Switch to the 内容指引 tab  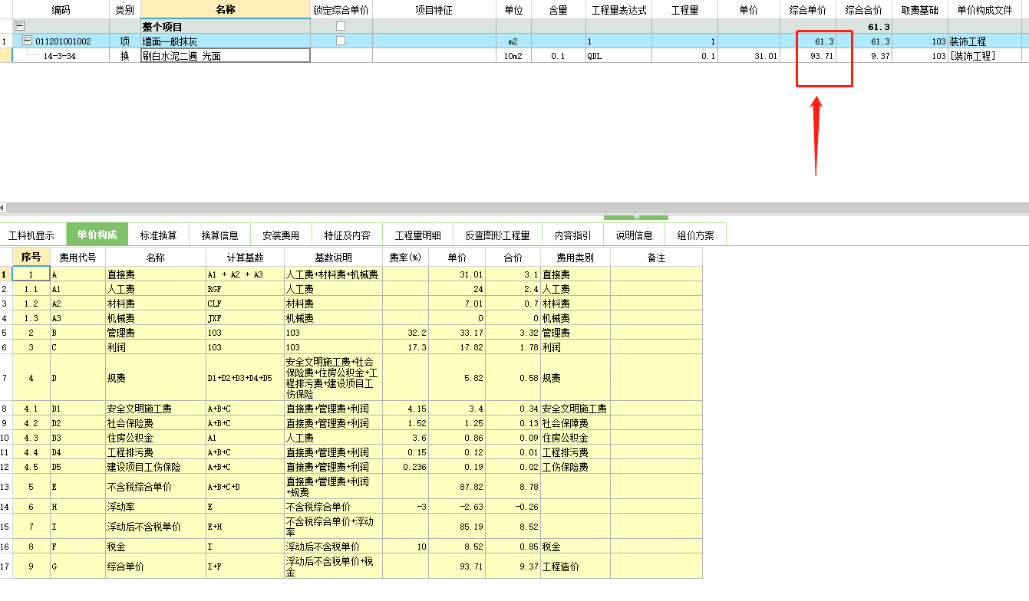coord(573,235)
